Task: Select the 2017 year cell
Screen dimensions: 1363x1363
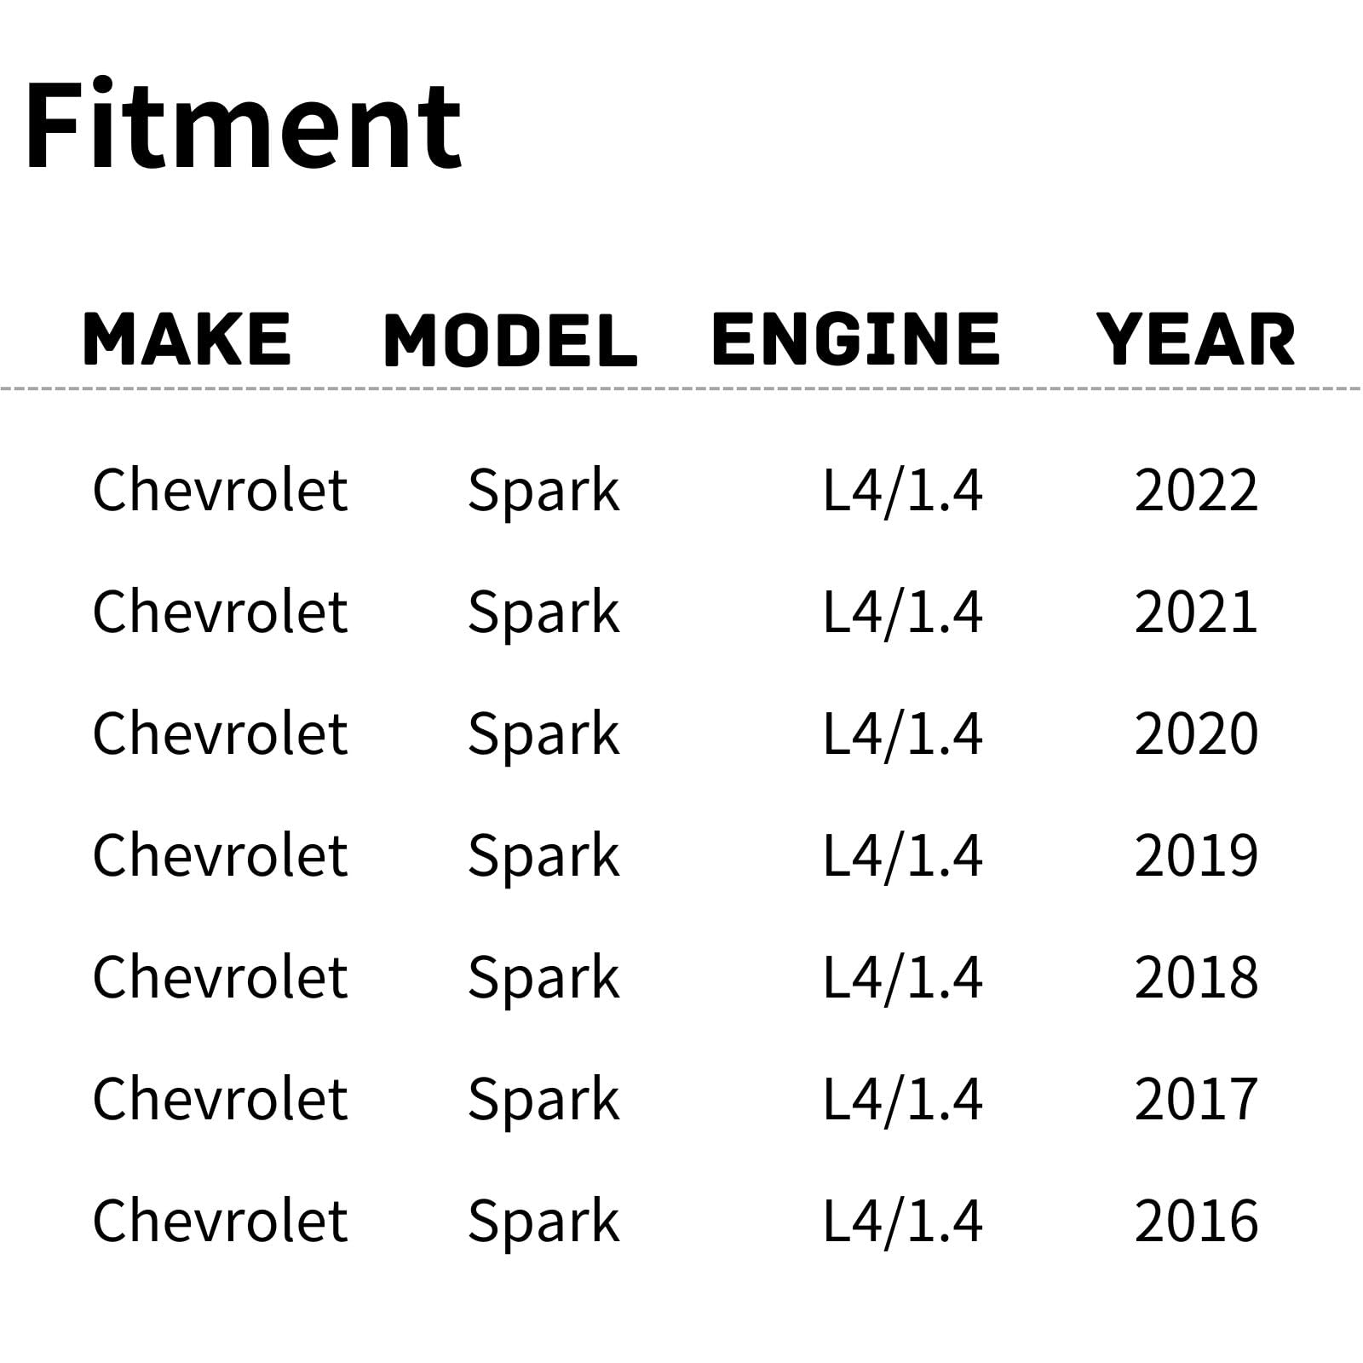Action: [x=1196, y=1100]
